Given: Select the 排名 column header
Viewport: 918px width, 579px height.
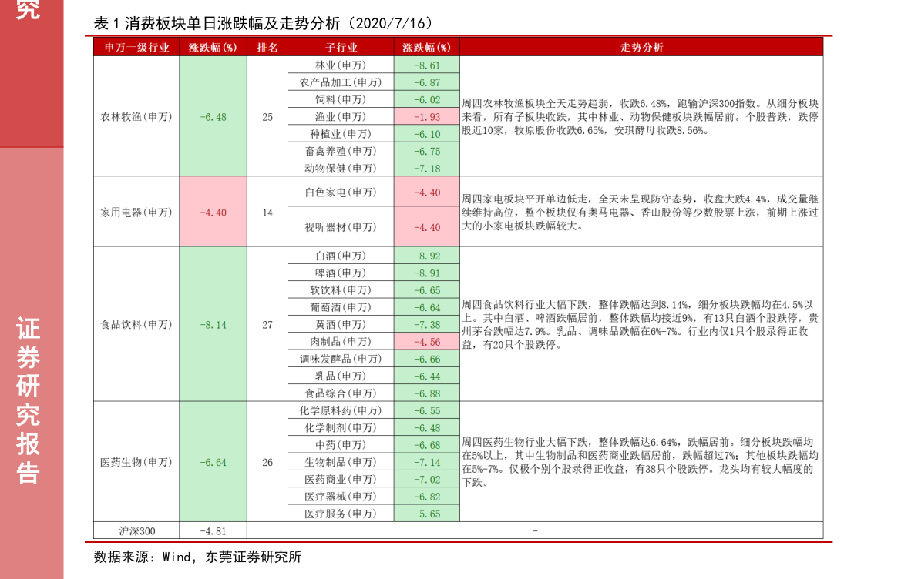Looking at the screenshot, I should pyautogui.click(x=267, y=47).
